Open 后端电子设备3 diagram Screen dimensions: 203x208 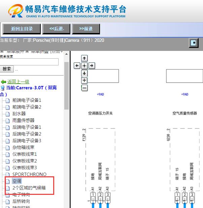tap(27, 141)
